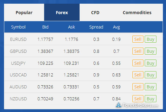Select the USDCAD symbol
The image size is (166, 112).
tap(18, 75)
